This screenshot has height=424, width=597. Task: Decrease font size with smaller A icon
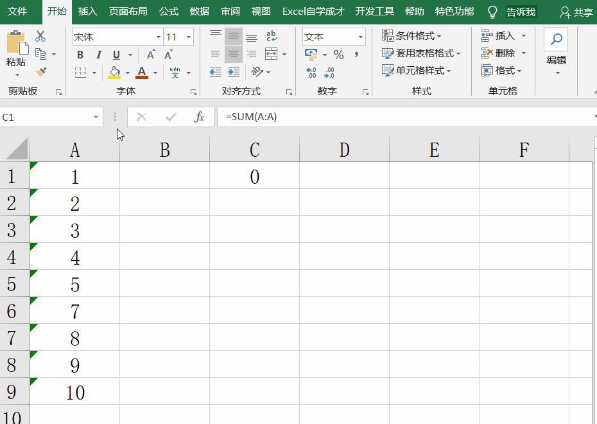pos(169,55)
